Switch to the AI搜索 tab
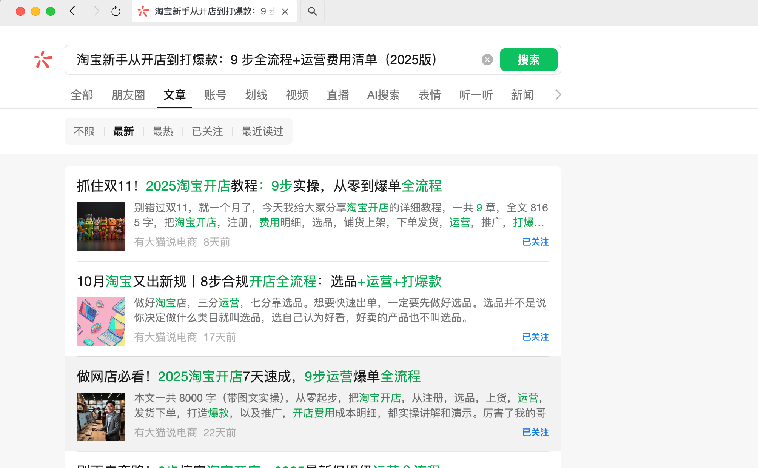This screenshot has height=468, width=758. [x=383, y=95]
